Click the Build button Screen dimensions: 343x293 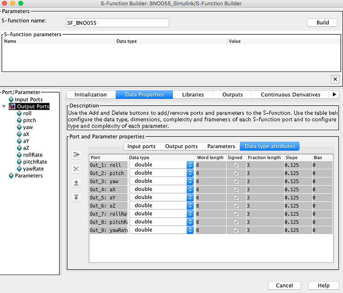[x=322, y=22]
